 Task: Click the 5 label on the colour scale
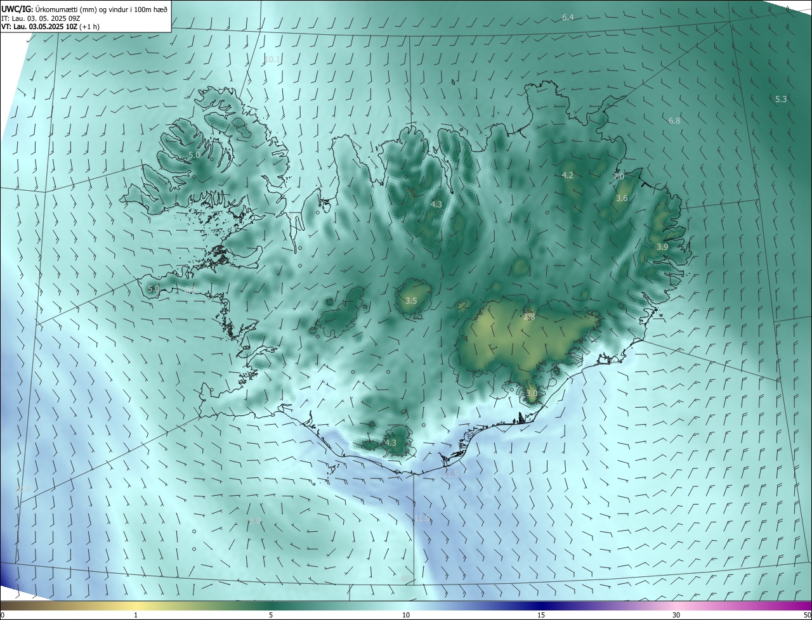[x=271, y=615]
